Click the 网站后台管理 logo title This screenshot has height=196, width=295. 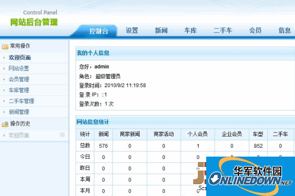tap(34, 22)
